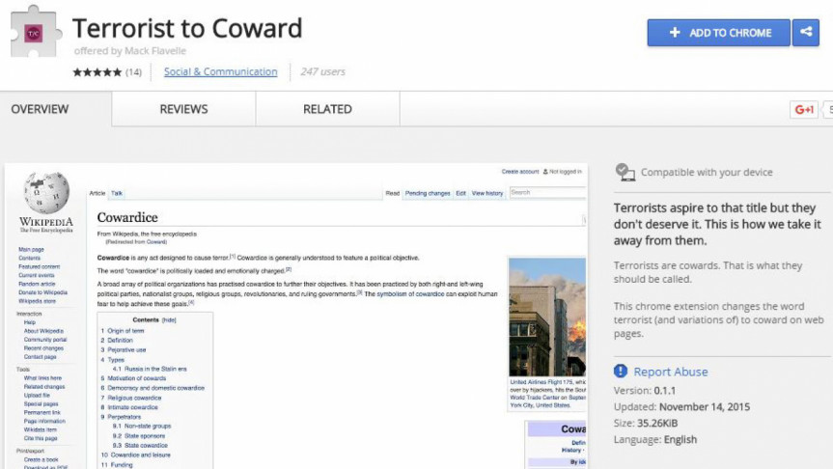Screen dimensions: 833x469
Task: Click the Report Abuse info icon
Action: (x=621, y=372)
